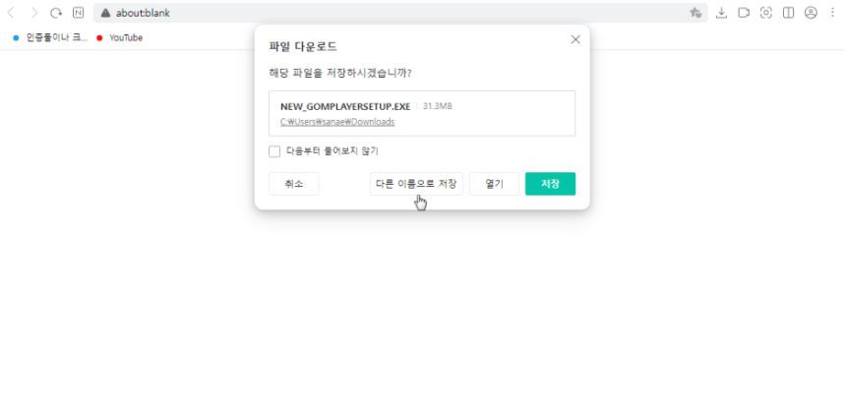
Task: Check the '다음부터 물어보지 않기' checkbox
Action: click(x=274, y=151)
